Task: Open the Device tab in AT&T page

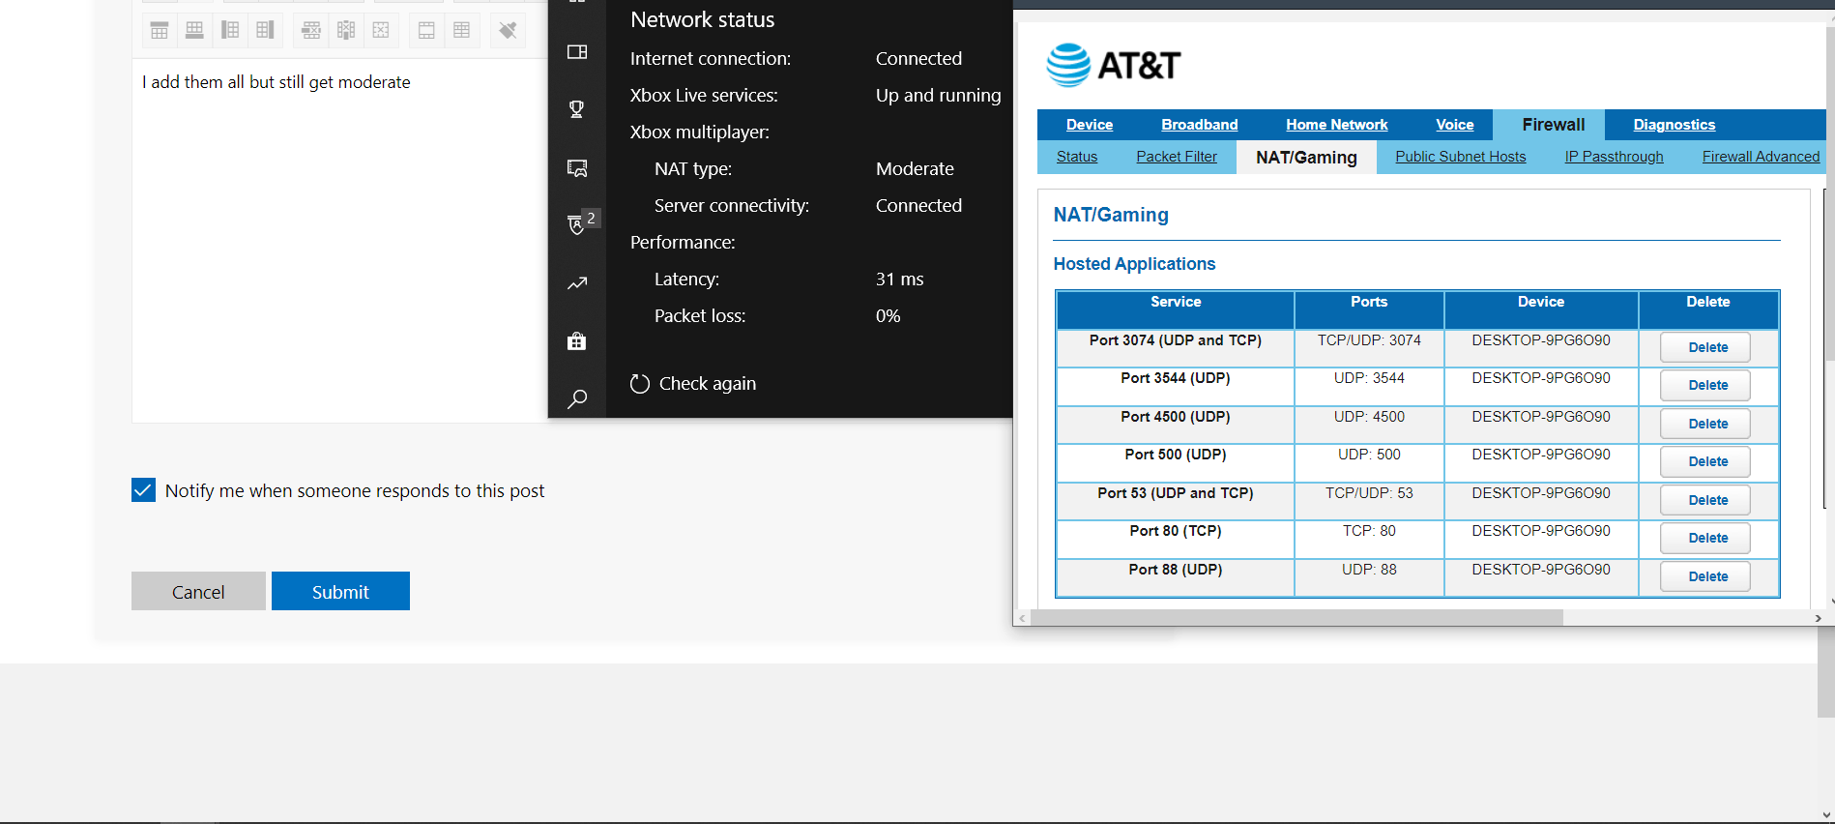Action: click(1090, 125)
